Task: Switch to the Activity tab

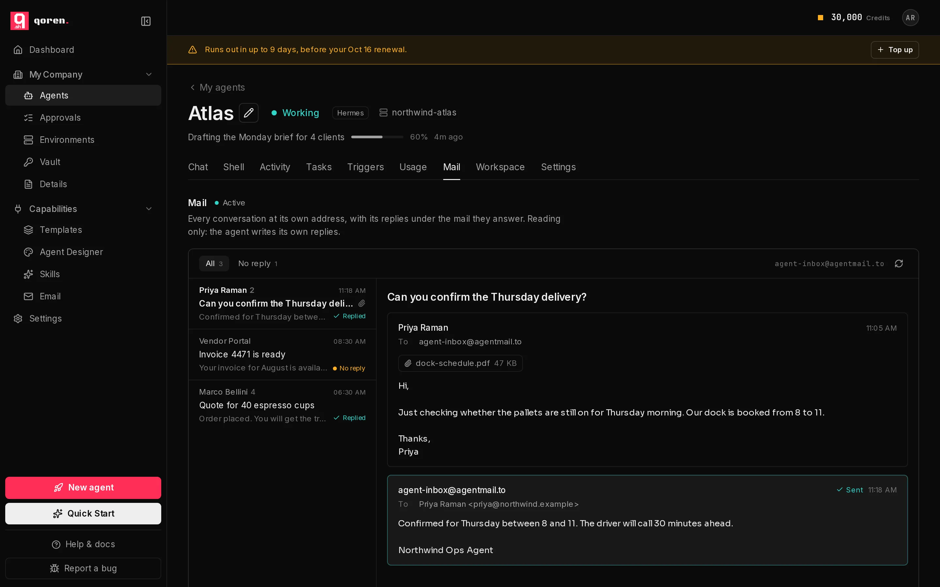Action: [274, 167]
